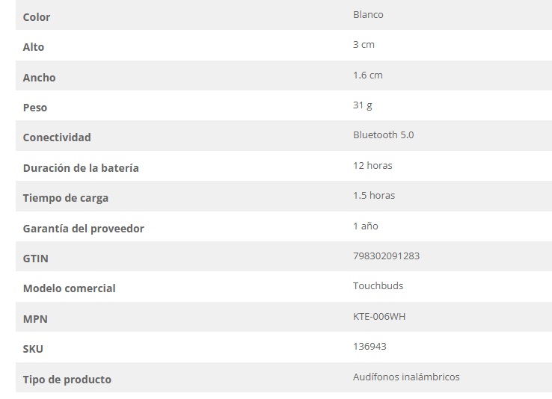The height and width of the screenshot is (399, 552).
Task: Select the 1.5 horas charge value
Action: 374,196
